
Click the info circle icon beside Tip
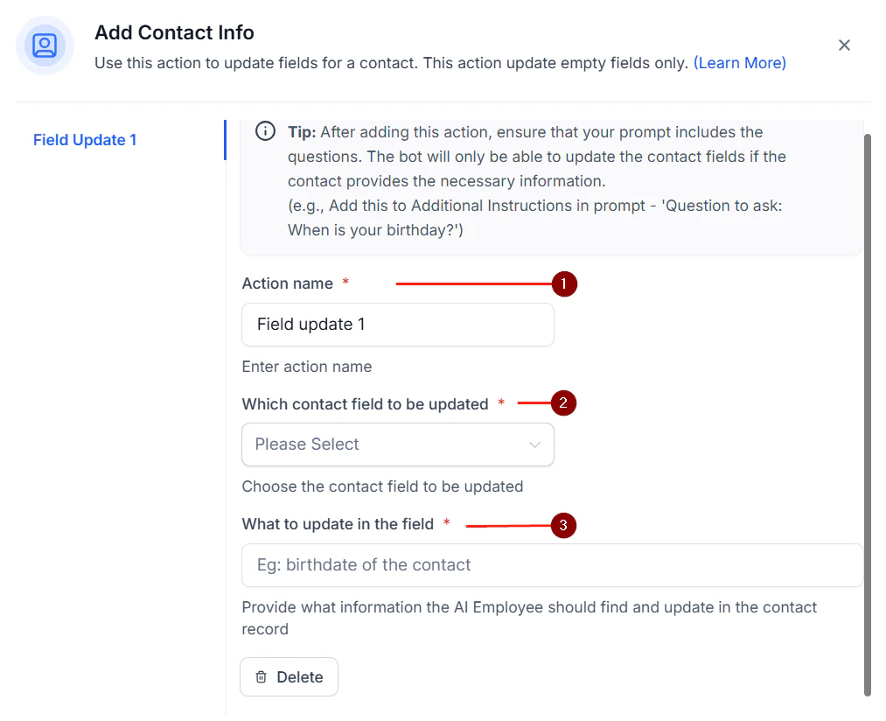click(x=265, y=131)
